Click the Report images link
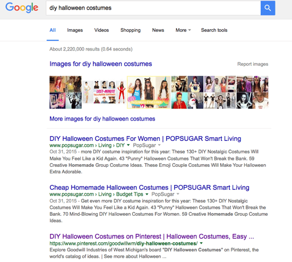 253,64
